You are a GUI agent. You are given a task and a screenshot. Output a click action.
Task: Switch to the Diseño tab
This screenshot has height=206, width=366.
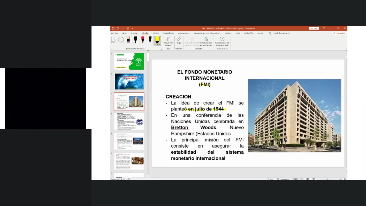(x=156, y=33)
